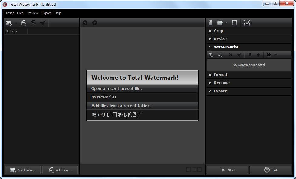Click the 'No watermarks added' text
Viewport: 296px width, 179px height.
click(x=248, y=65)
